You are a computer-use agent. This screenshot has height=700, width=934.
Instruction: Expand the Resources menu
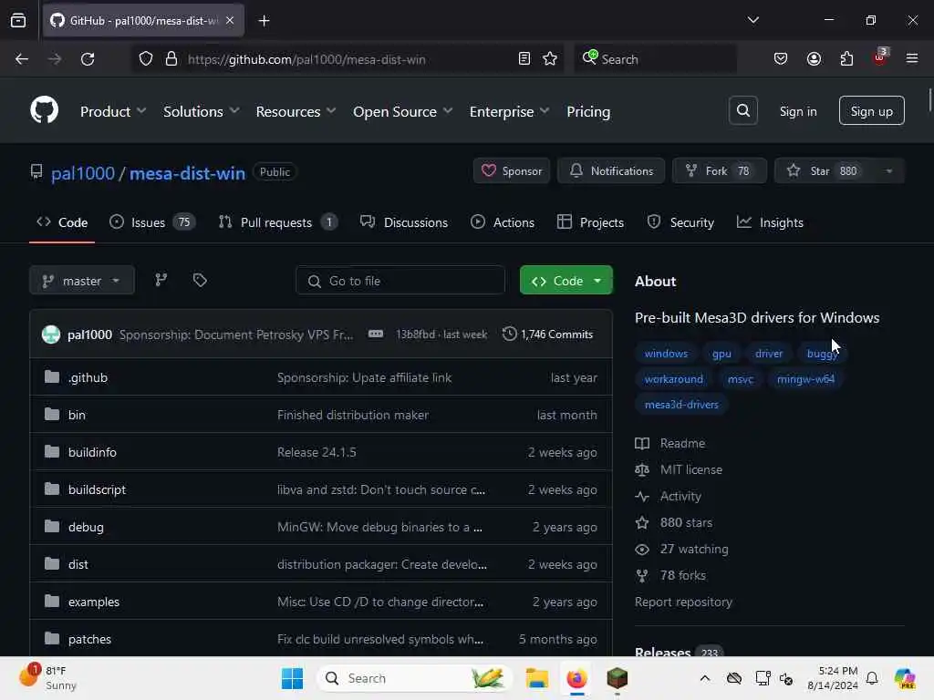pyautogui.click(x=296, y=111)
